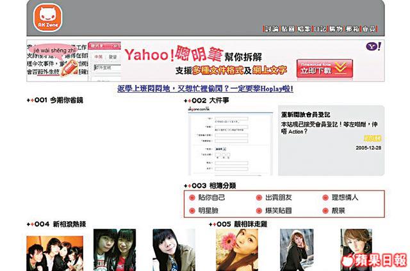Click the 立即下載 download button in banner
Screen dimensions: 410x271
(325, 68)
